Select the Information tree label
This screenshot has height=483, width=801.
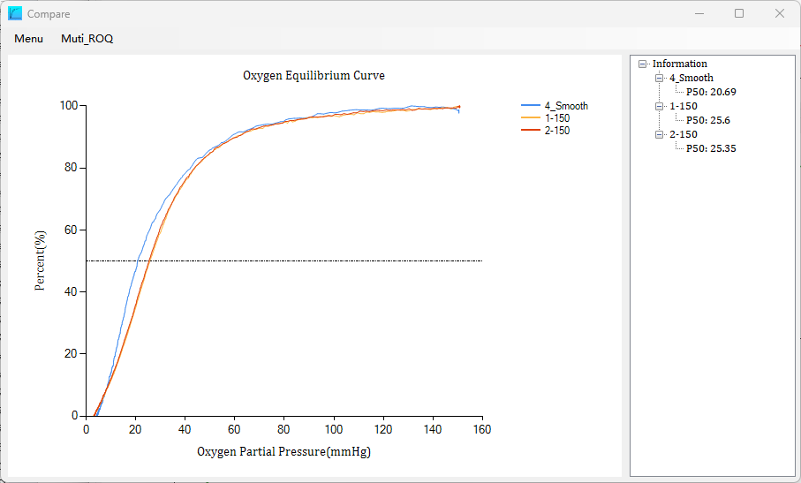coord(679,64)
